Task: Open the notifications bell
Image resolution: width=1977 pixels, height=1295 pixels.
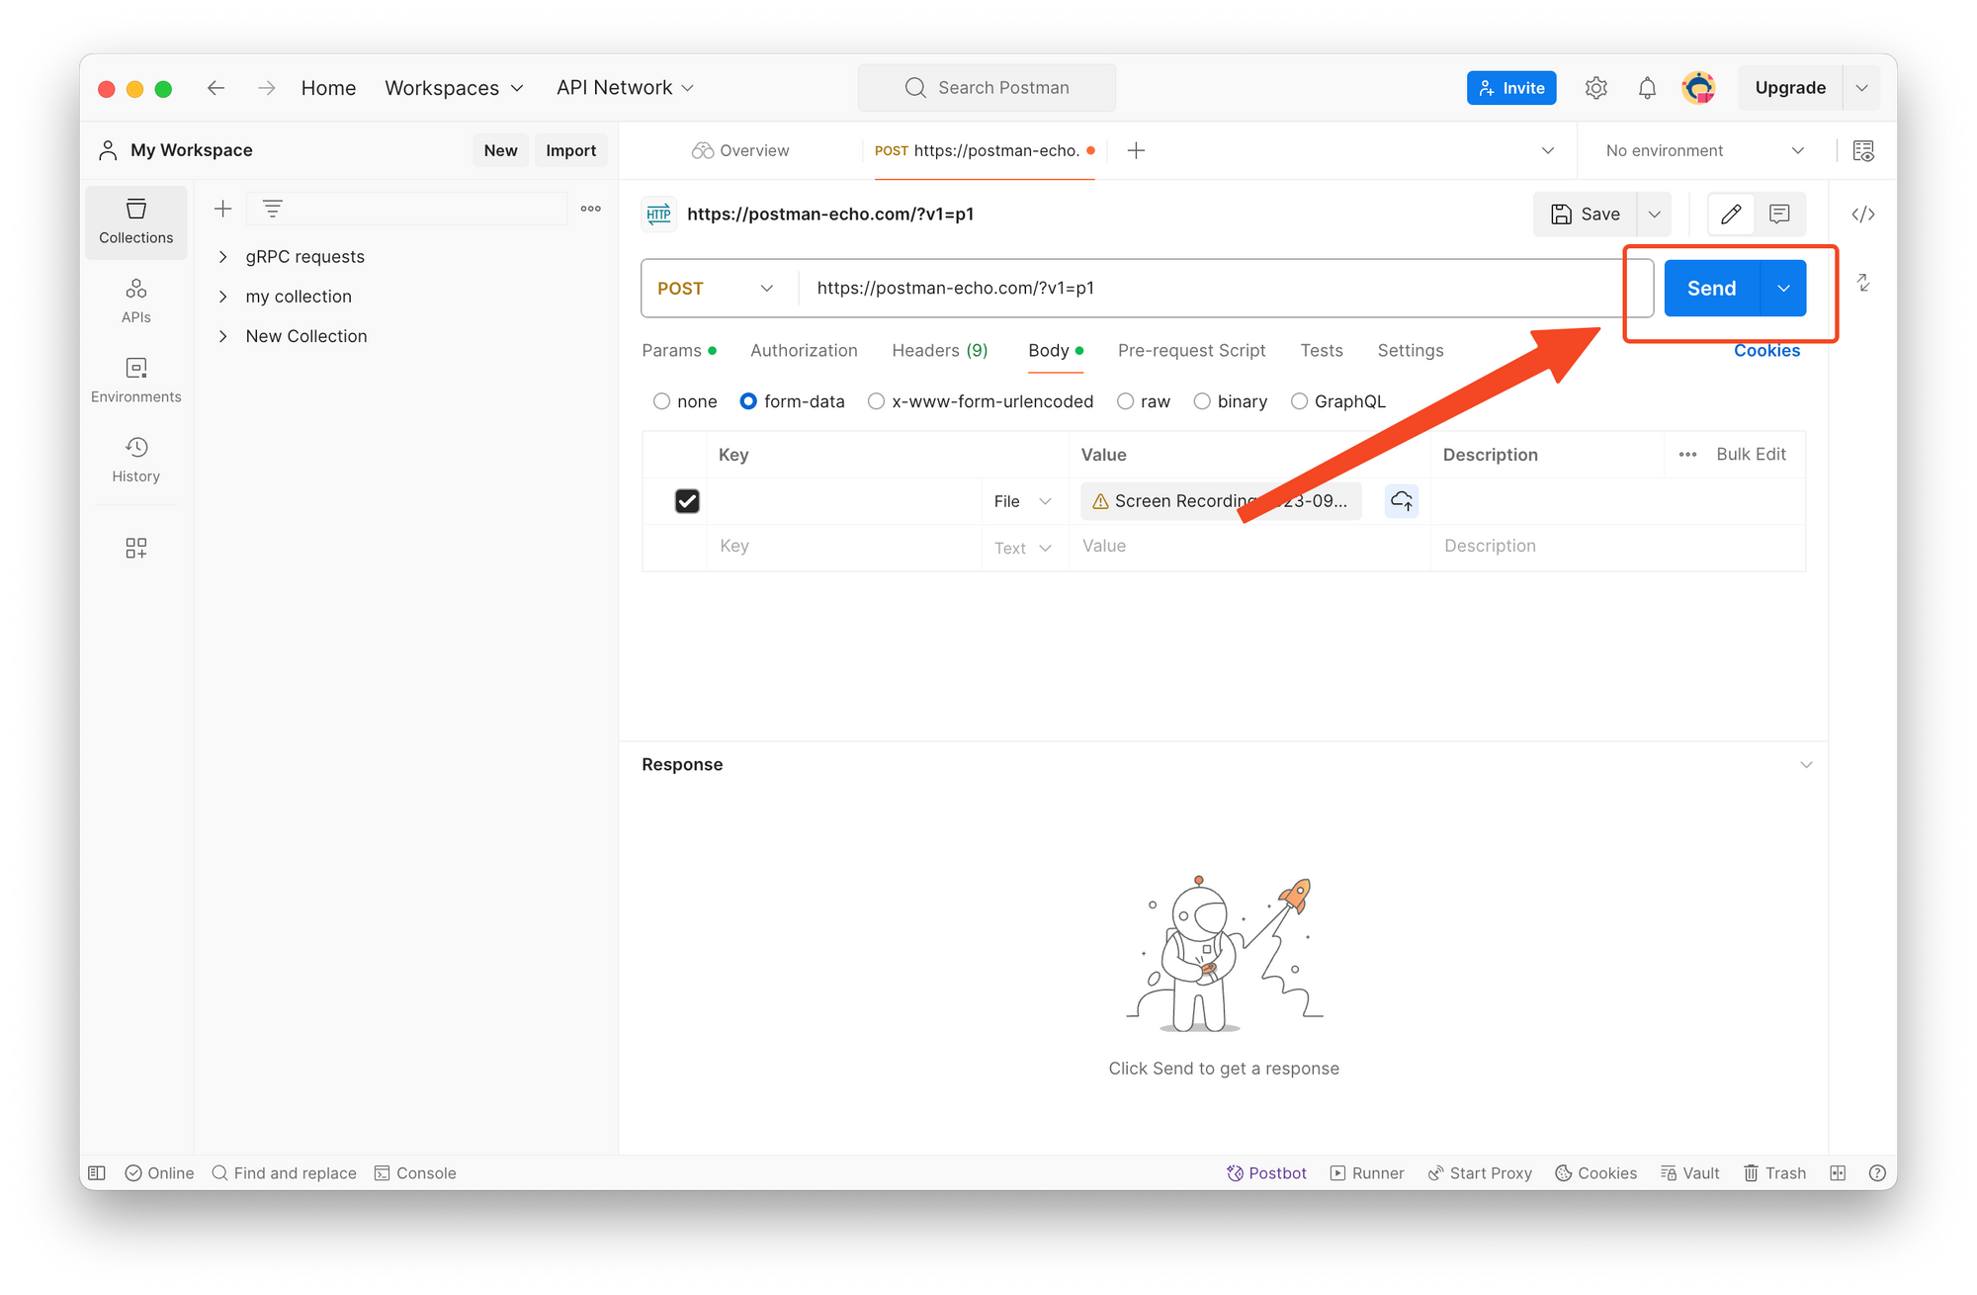Action: click(1647, 88)
